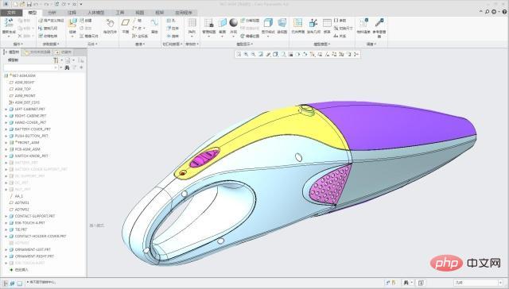Click the Pattern (阵列) grid icon

[192, 26]
